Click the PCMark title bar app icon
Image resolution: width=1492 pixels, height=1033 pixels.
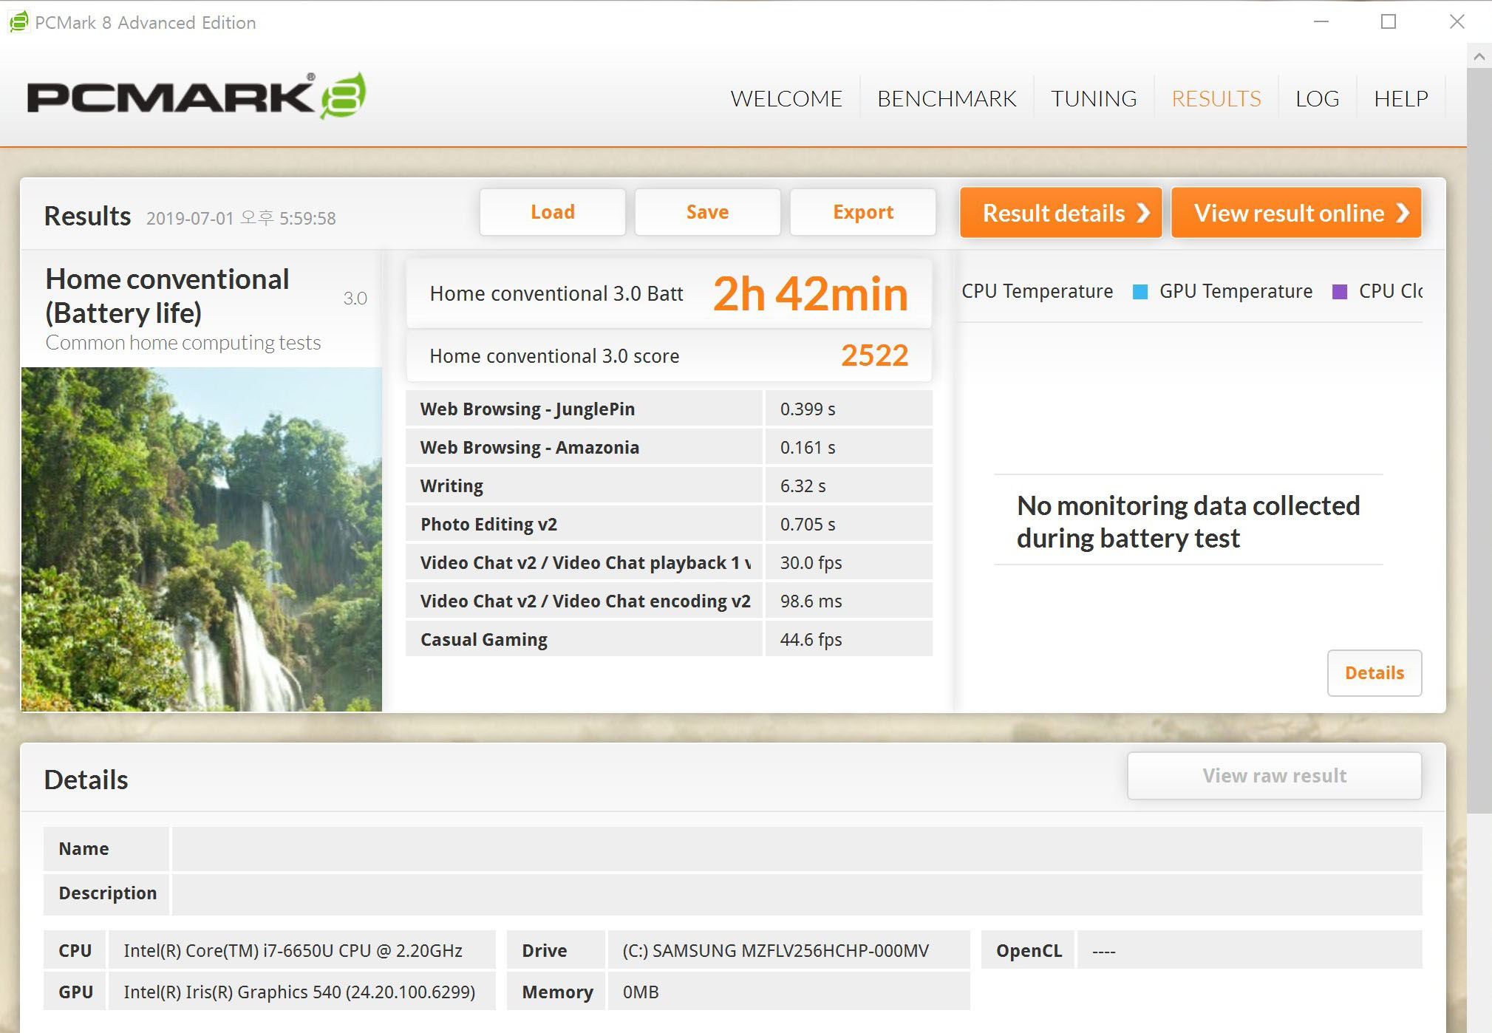(18, 22)
